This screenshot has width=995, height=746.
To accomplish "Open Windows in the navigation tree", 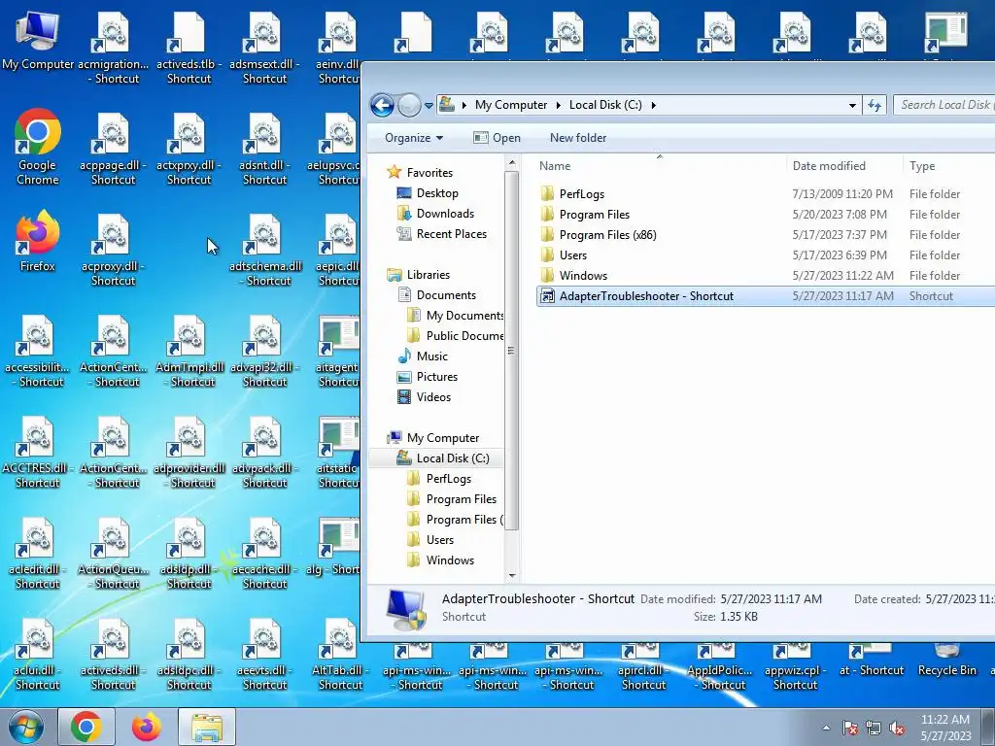I will [x=449, y=560].
